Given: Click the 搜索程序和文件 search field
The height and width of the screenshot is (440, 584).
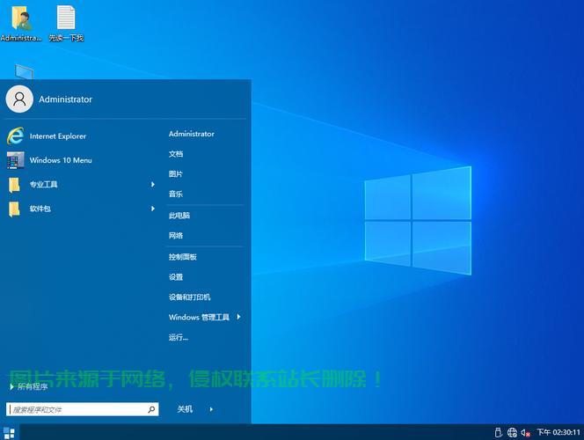Looking at the screenshot, I should coord(83,409).
